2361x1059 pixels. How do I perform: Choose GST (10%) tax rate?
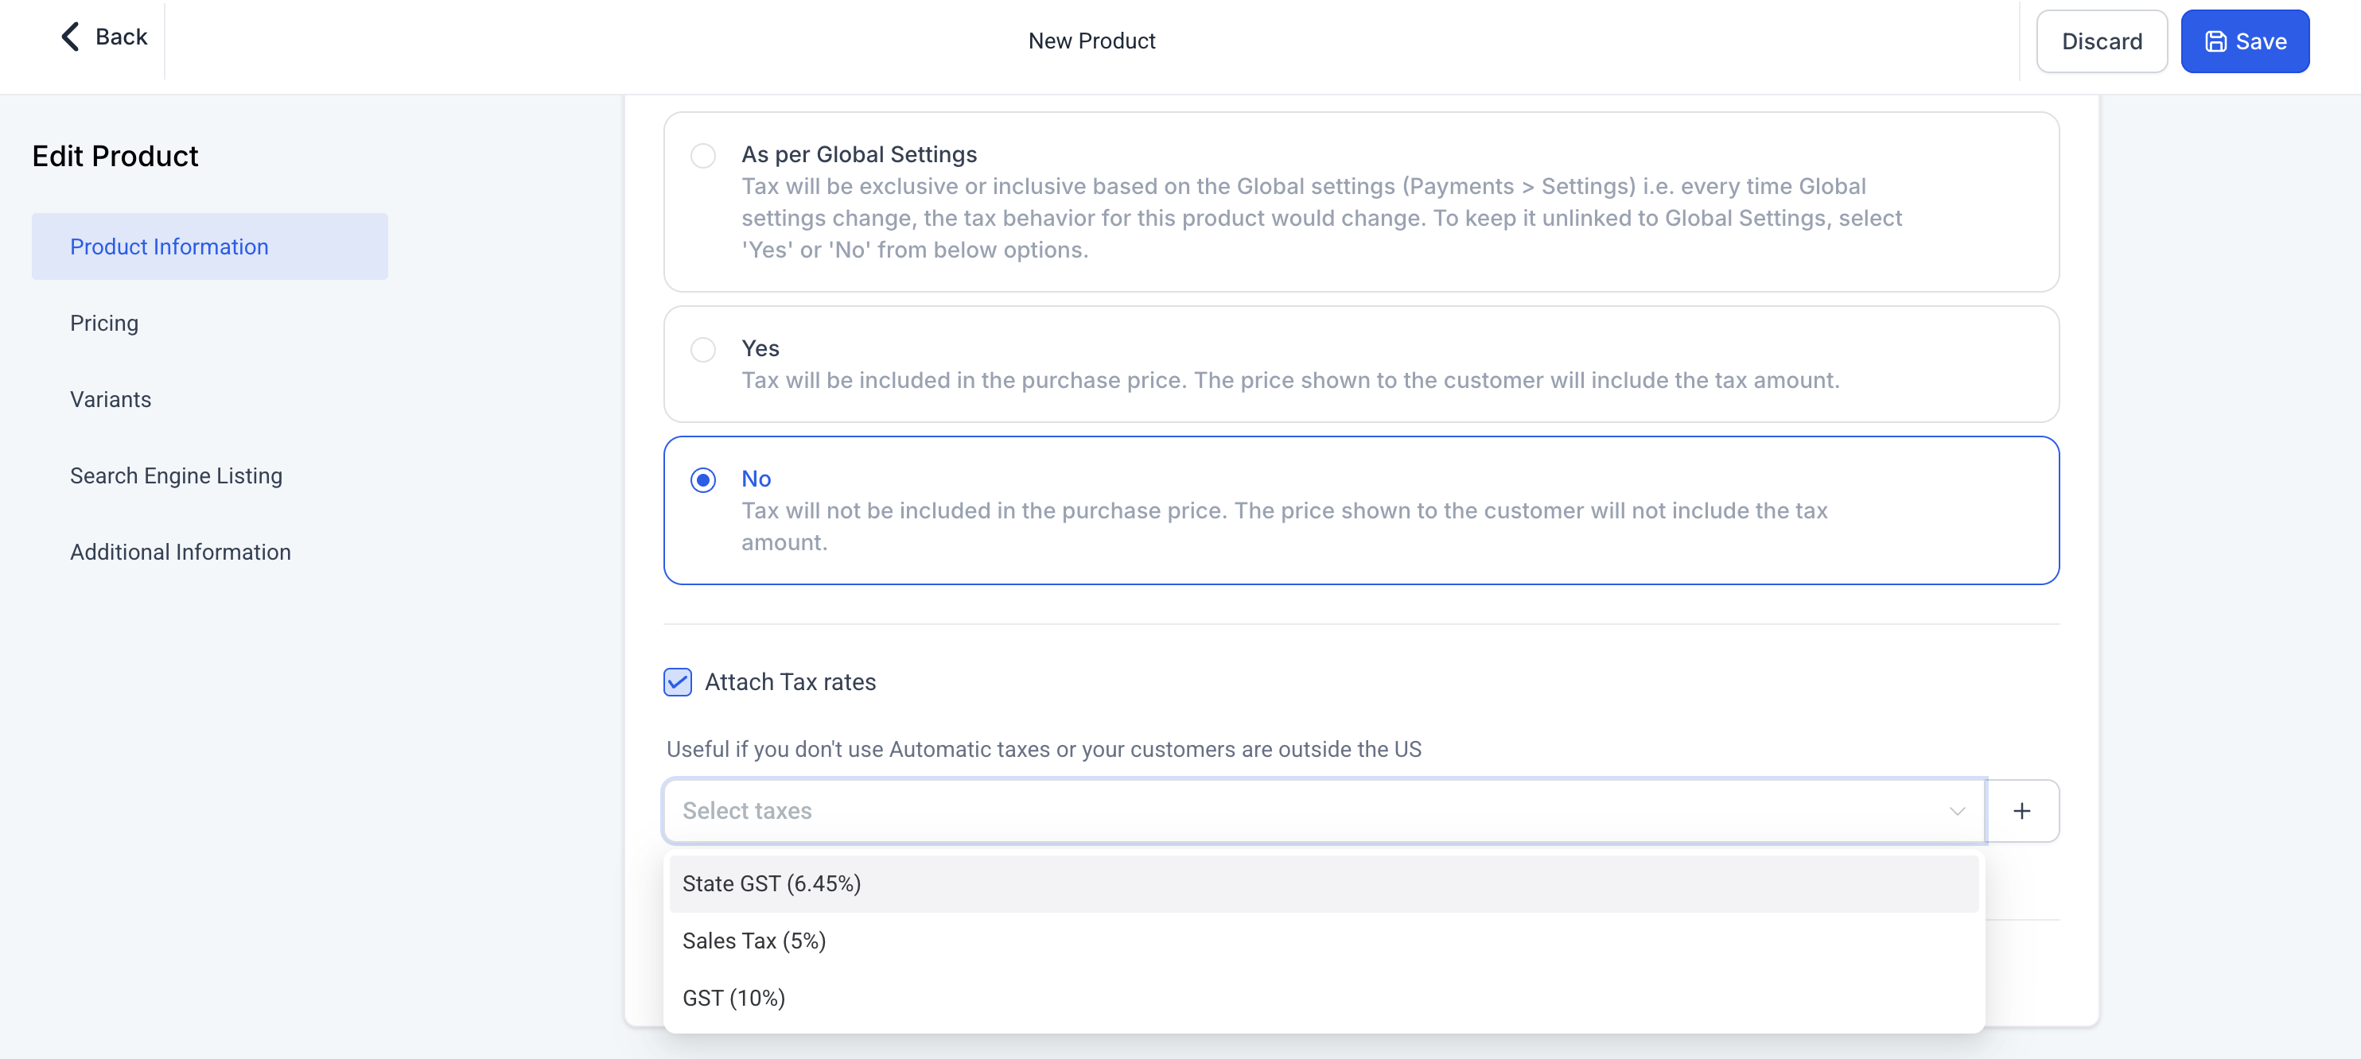pyautogui.click(x=734, y=998)
